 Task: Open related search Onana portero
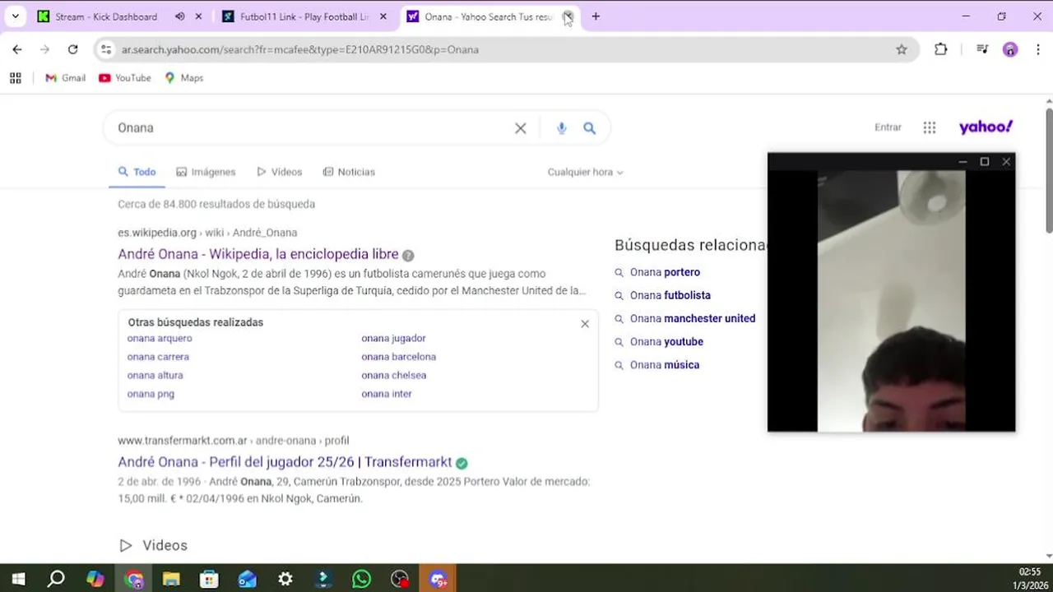665,272
